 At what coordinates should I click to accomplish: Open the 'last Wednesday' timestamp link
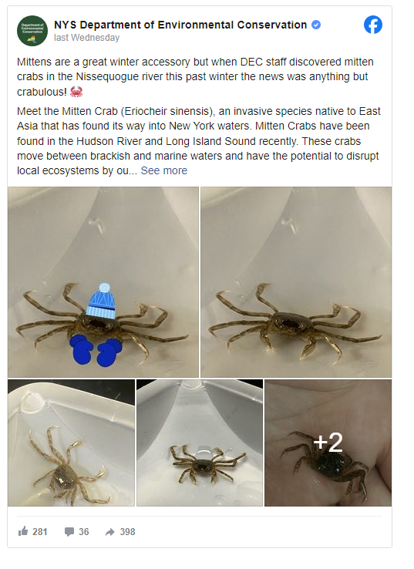click(86, 38)
